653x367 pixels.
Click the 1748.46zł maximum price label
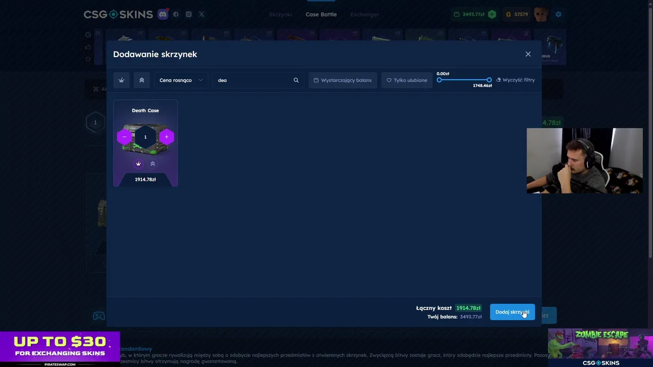(x=482, y=86)
